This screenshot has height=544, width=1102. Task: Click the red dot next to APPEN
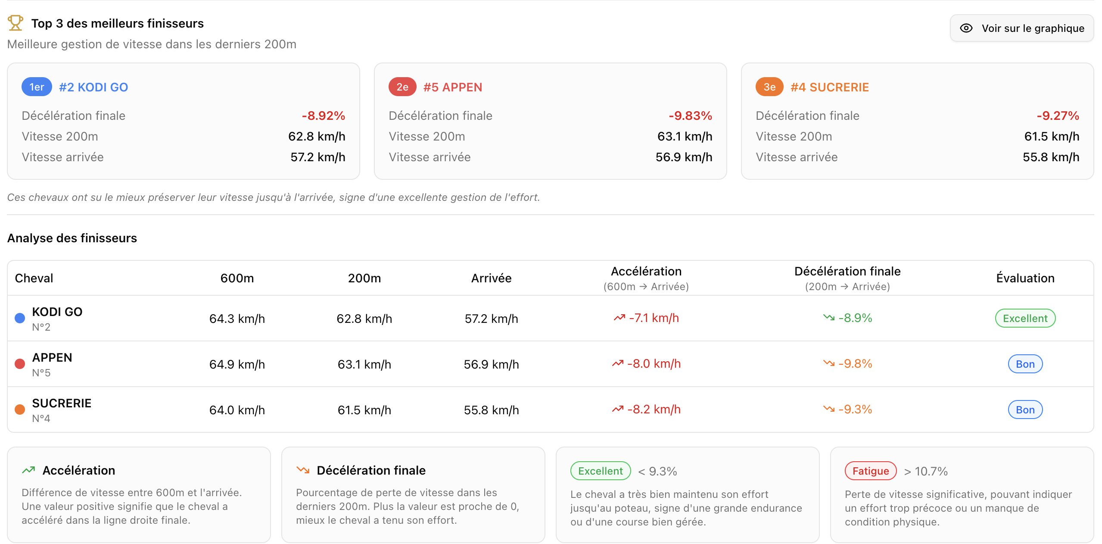20,364
